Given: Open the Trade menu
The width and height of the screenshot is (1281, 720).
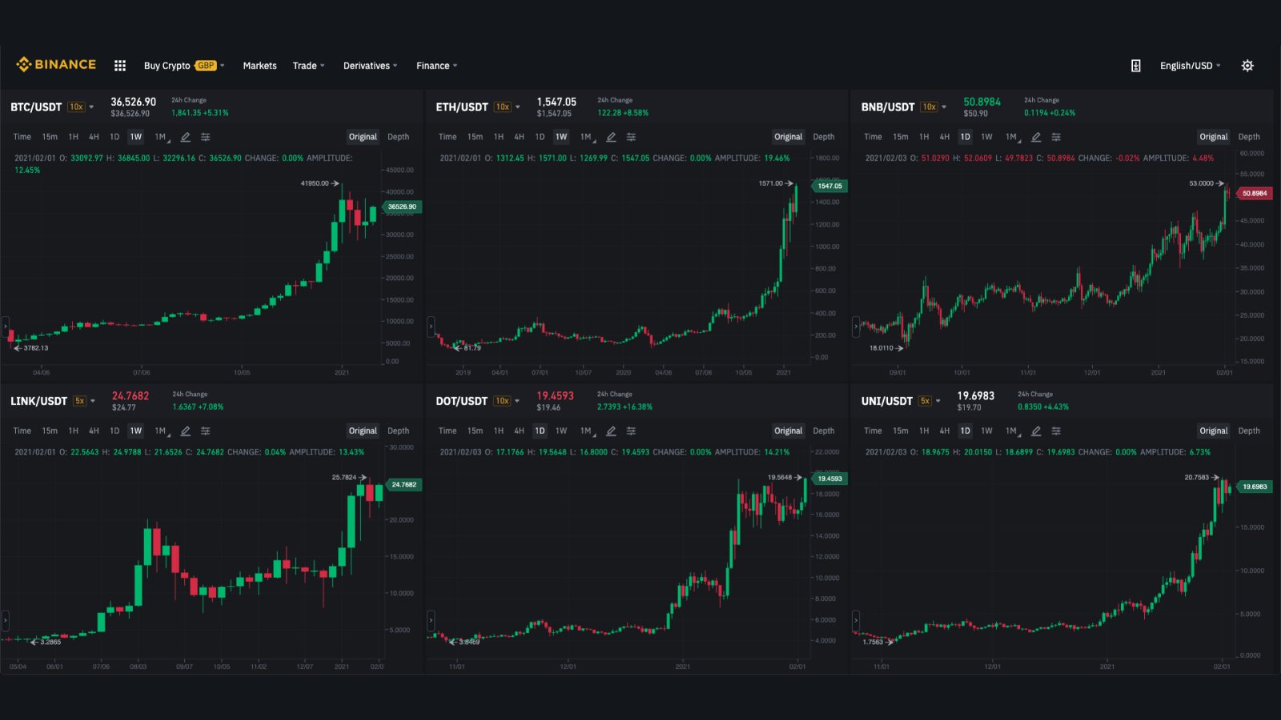Looking at the screenshot, I should pyautogui.click(x=308, y=66).
